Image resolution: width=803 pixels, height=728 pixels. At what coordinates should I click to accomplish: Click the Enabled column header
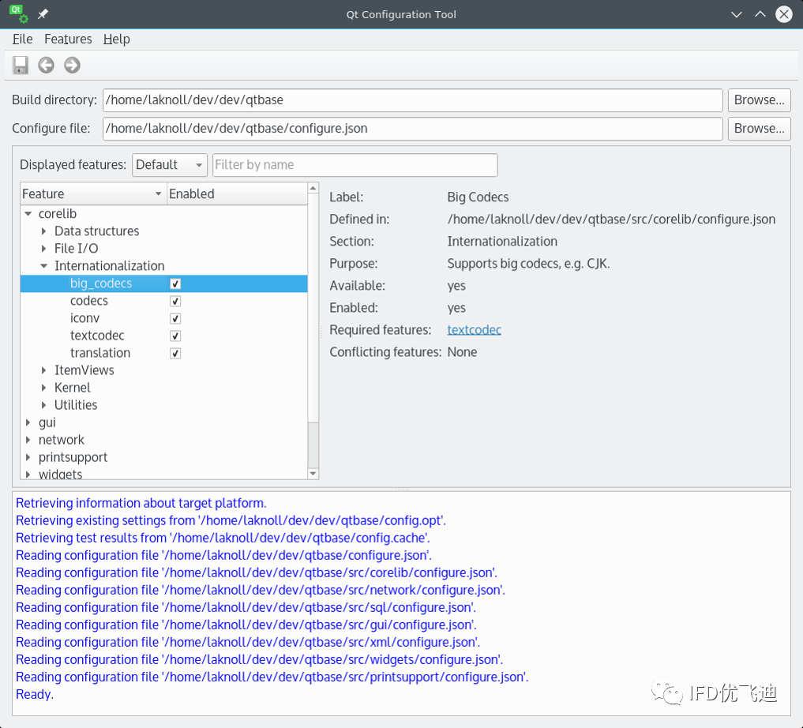[x=237, y=194]
